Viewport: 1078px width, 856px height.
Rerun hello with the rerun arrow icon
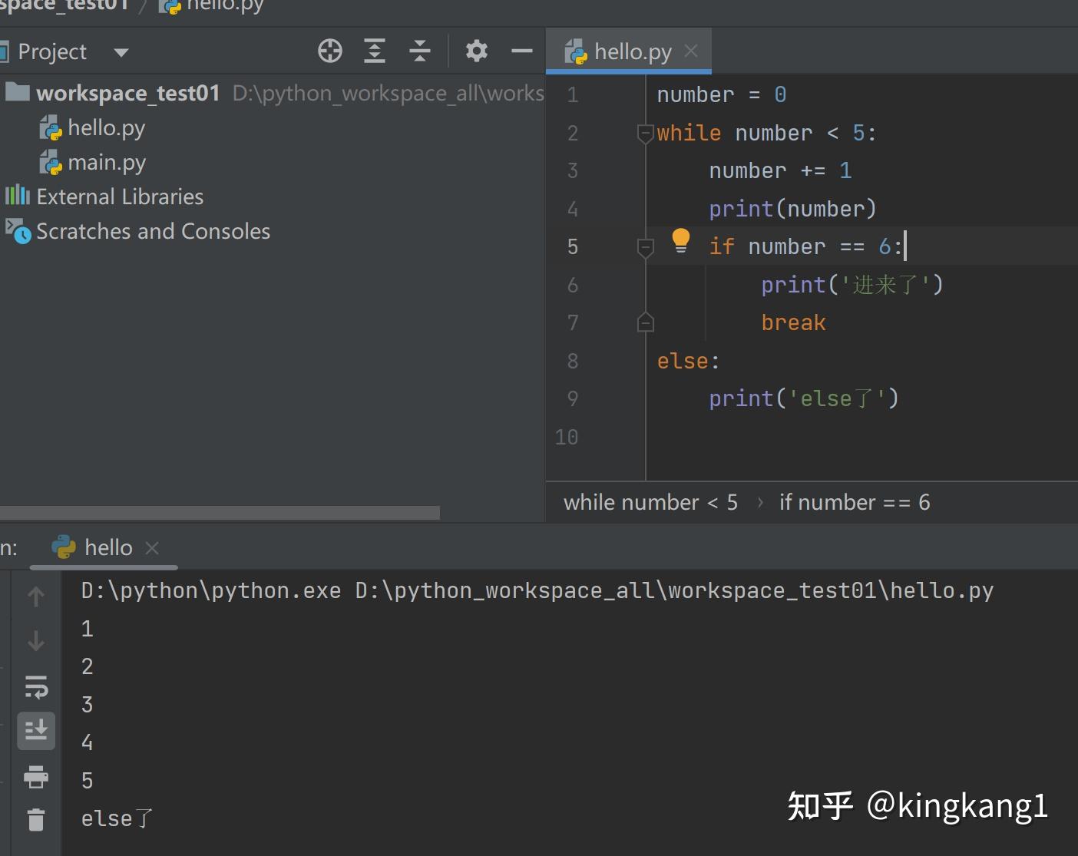[36, 688]
